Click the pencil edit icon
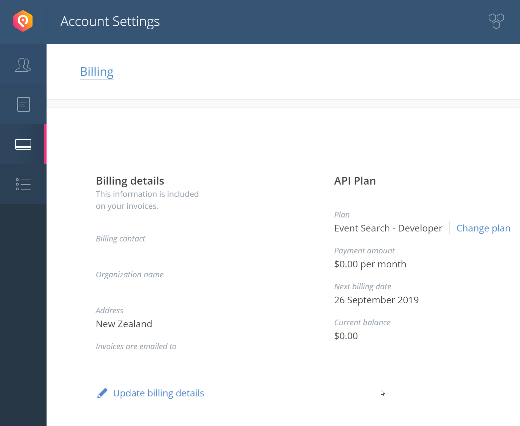Image resolution: width=520 pixels, height=426 pixels. [x=102, y=393]
